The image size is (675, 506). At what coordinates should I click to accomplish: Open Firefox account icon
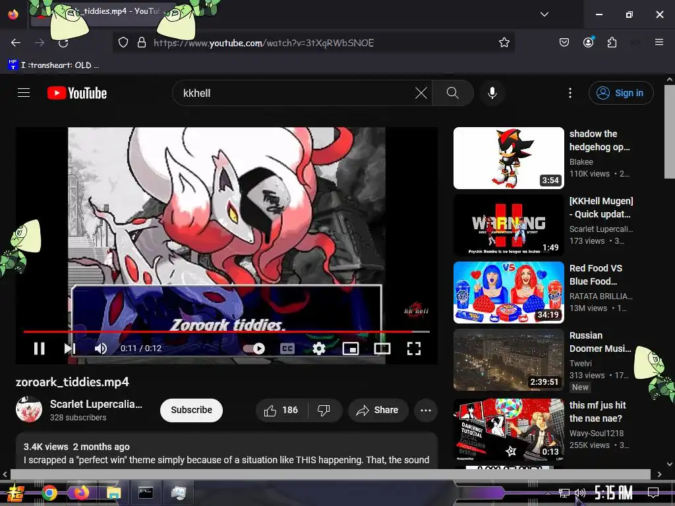coord(588,43)
